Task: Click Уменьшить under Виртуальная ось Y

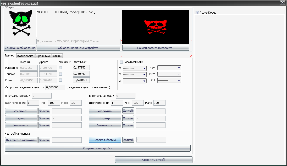Action: click(x=105, y=125)
